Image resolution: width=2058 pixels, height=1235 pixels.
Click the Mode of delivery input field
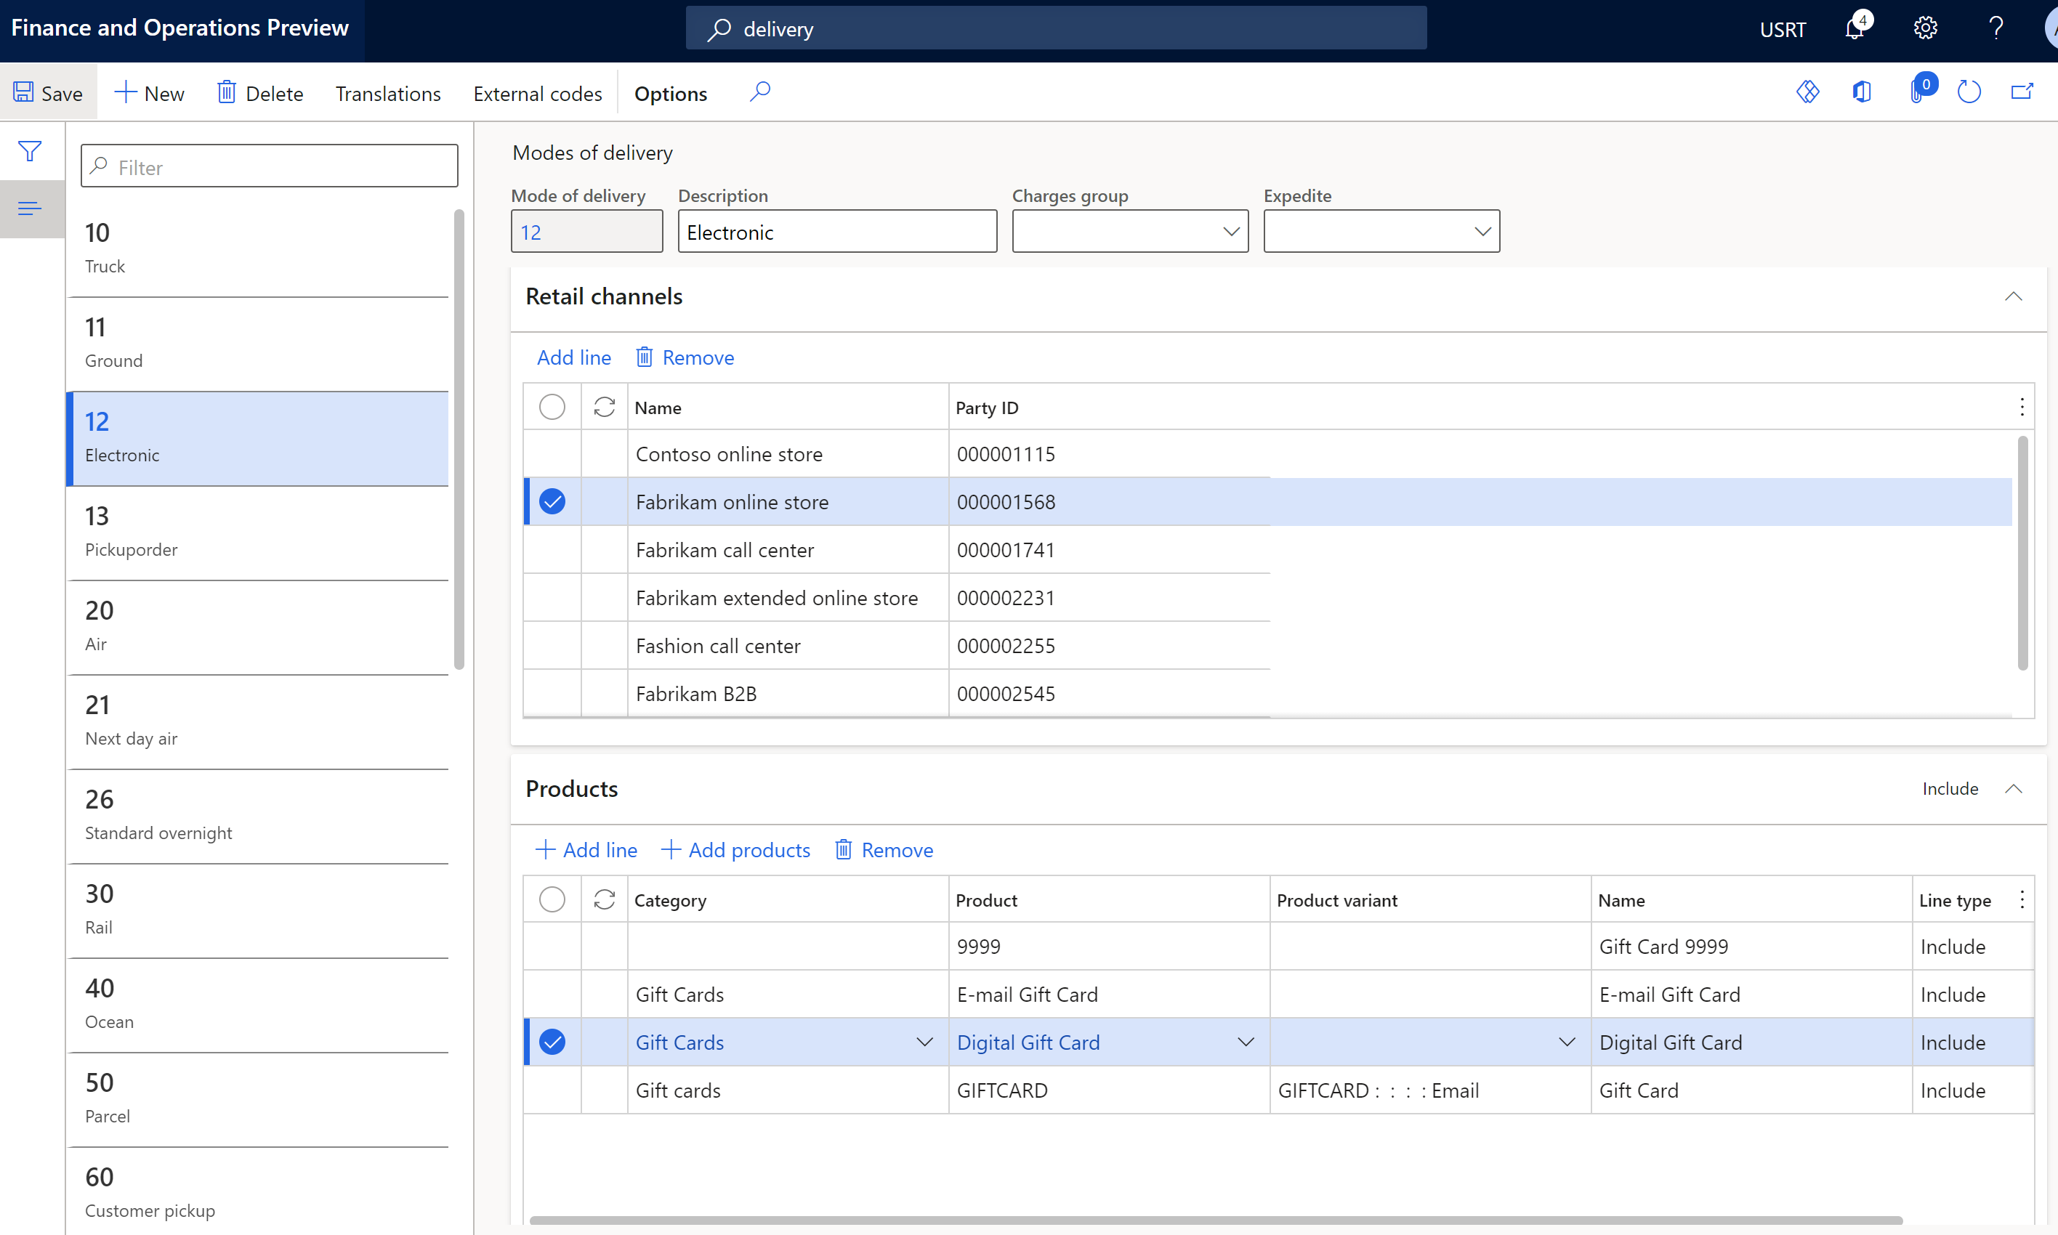coord(586,231)
